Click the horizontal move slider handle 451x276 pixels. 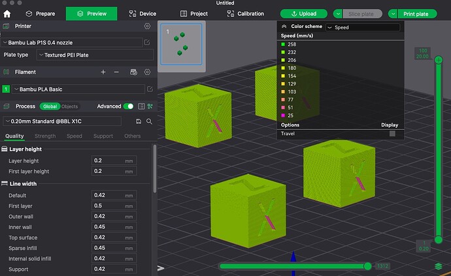coord(367,266)
